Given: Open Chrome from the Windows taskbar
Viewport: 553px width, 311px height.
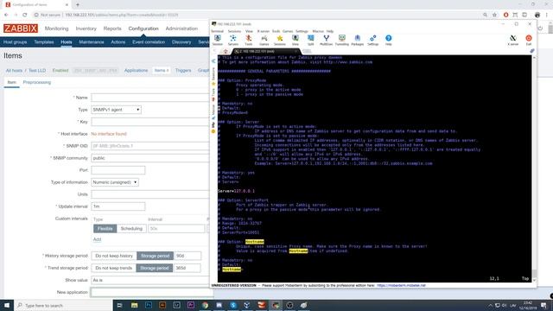Looking at the screenshot, I should tap(205, 305).
